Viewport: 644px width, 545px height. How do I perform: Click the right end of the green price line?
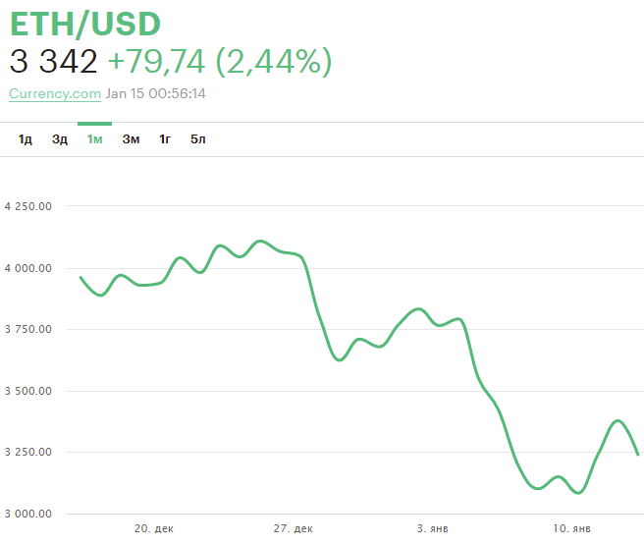point(637,453)
